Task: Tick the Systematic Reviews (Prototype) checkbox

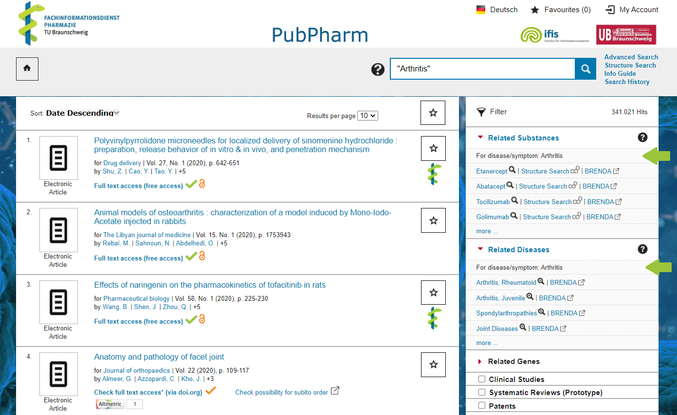Action: [482, 392]
